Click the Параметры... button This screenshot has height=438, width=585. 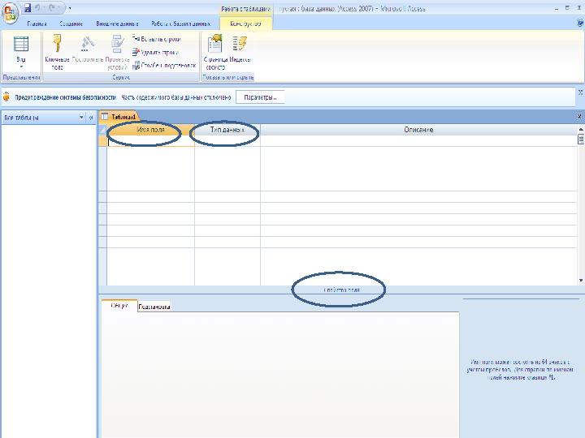(260, 97)
